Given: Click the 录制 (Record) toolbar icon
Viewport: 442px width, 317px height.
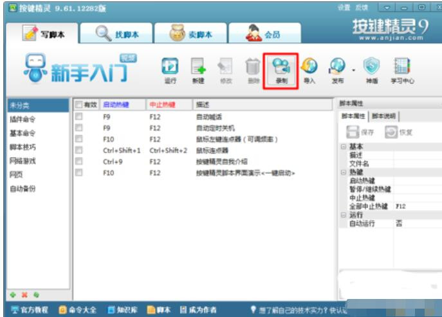Looking at the screenshot, I should pyautogui.click(x=281, y=69).
